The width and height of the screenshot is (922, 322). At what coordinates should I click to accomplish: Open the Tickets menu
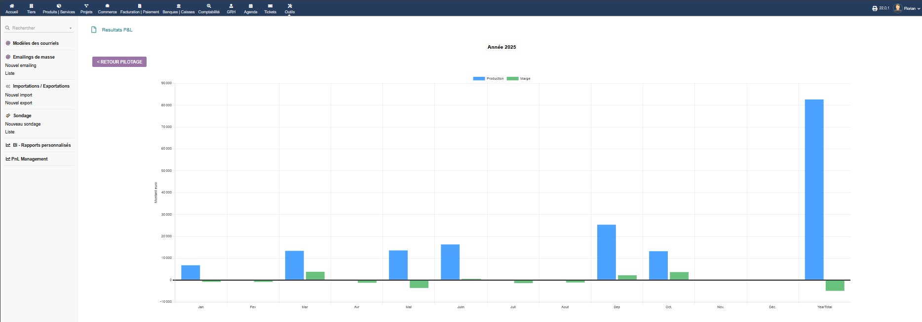click(270, 8)
